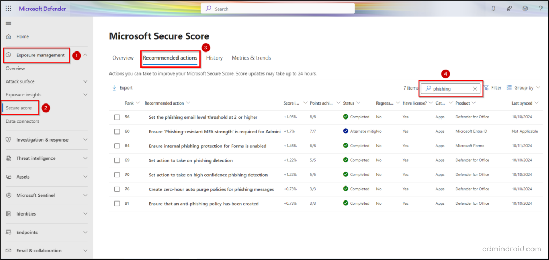Click the Identities icon in sidebar
The height and width of the screenshot is (260, 549).
click(9, 214)
